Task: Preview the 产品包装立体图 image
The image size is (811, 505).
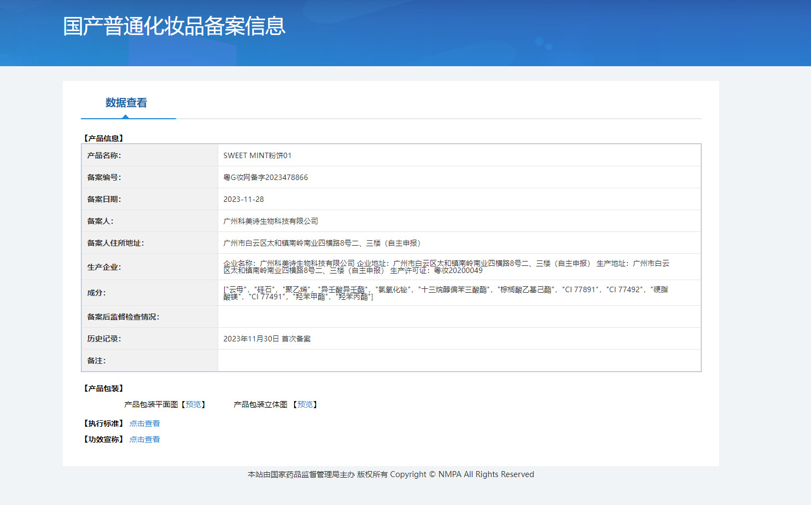Action: pos(305,404)
